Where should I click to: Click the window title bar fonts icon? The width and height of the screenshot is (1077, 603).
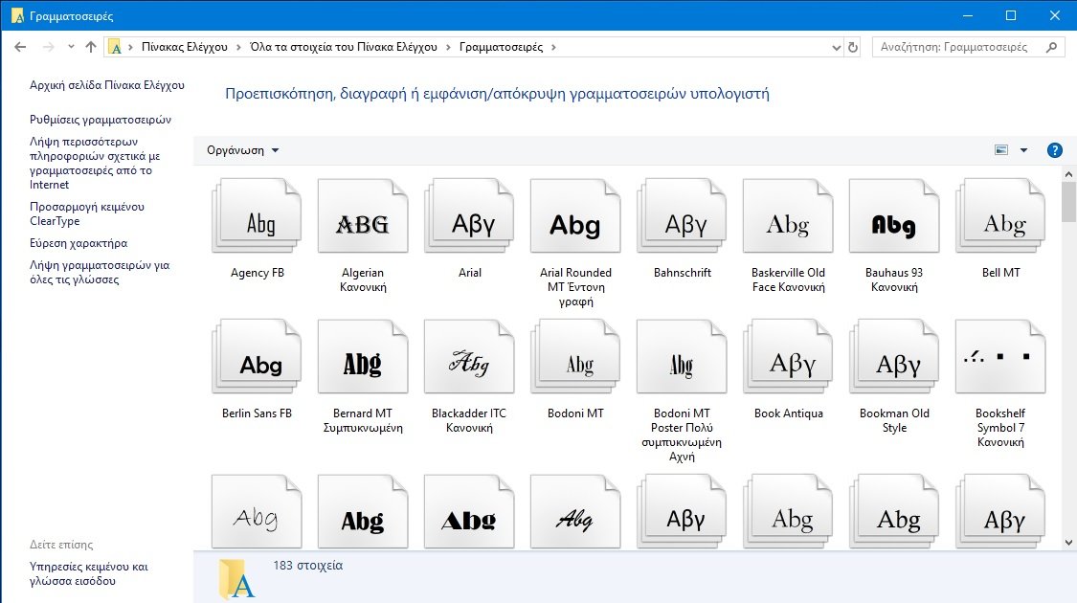pyautogui.click(x=17, y=15)
